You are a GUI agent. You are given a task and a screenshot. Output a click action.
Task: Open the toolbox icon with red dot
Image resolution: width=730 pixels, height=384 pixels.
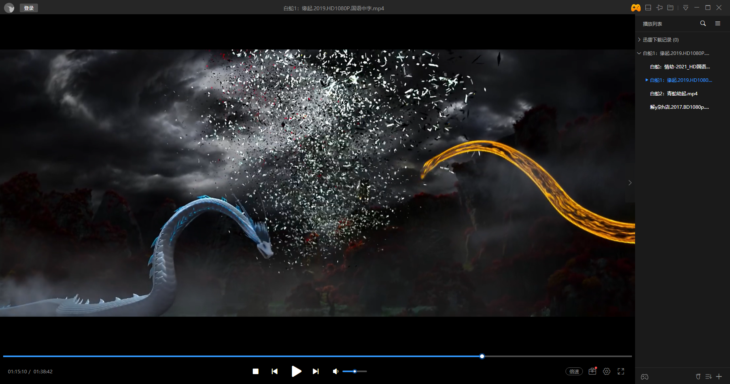coord(592,371)
